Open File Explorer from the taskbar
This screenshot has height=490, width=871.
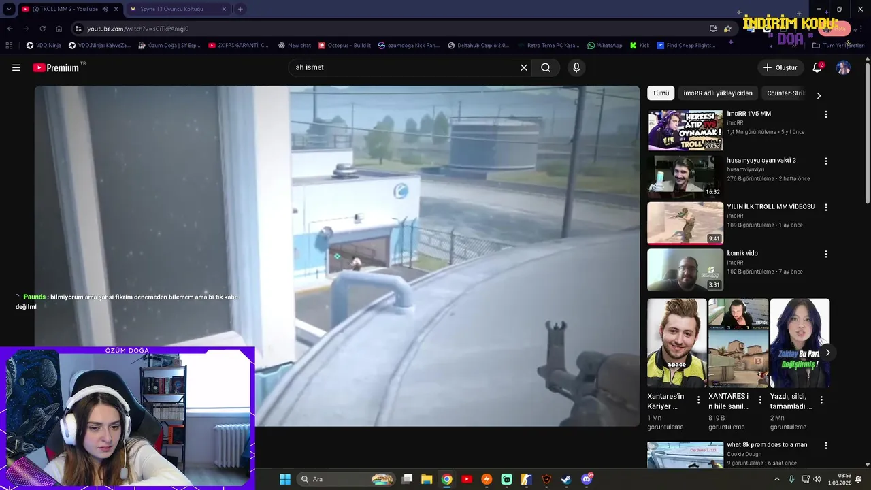point(427,479)
